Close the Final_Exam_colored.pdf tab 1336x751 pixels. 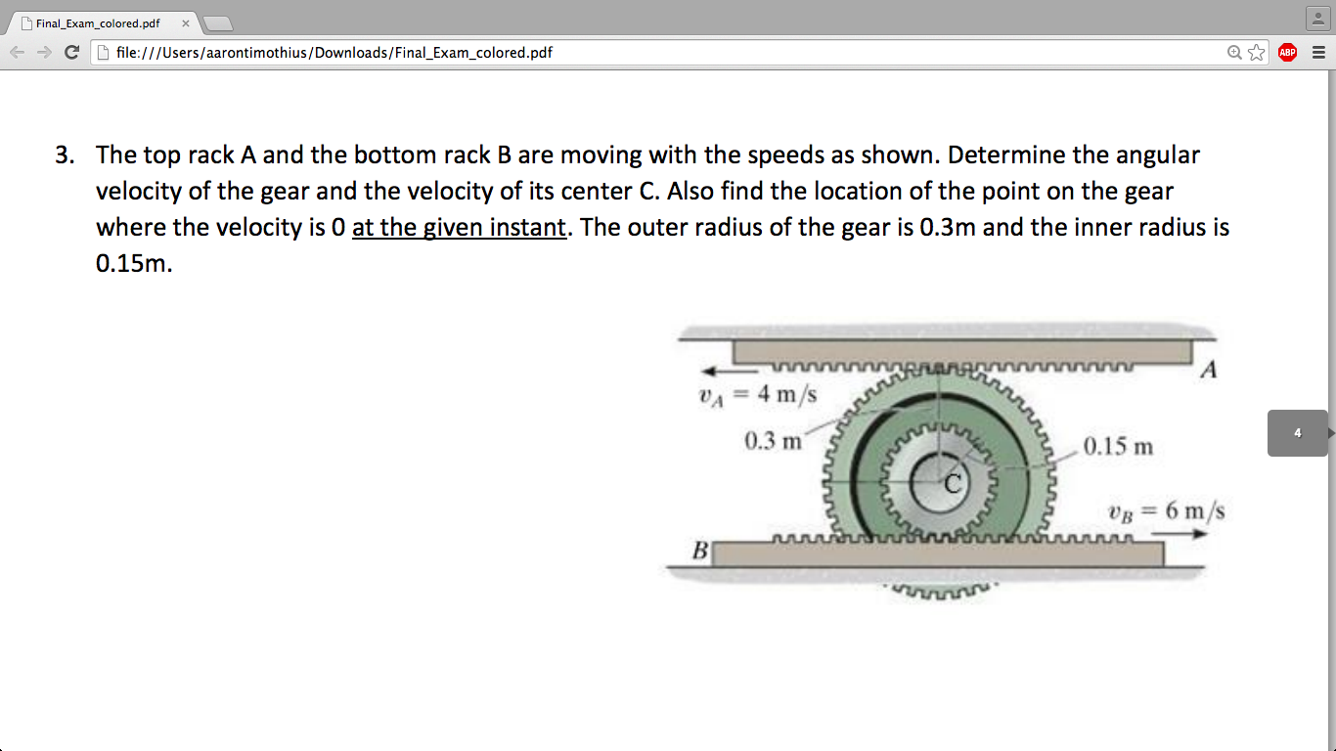185,23
